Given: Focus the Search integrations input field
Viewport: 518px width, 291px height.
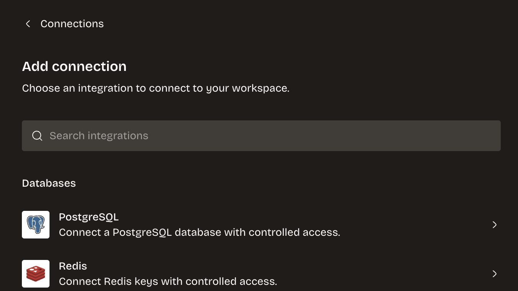Looking at the screenshot, I should [261, 136].
